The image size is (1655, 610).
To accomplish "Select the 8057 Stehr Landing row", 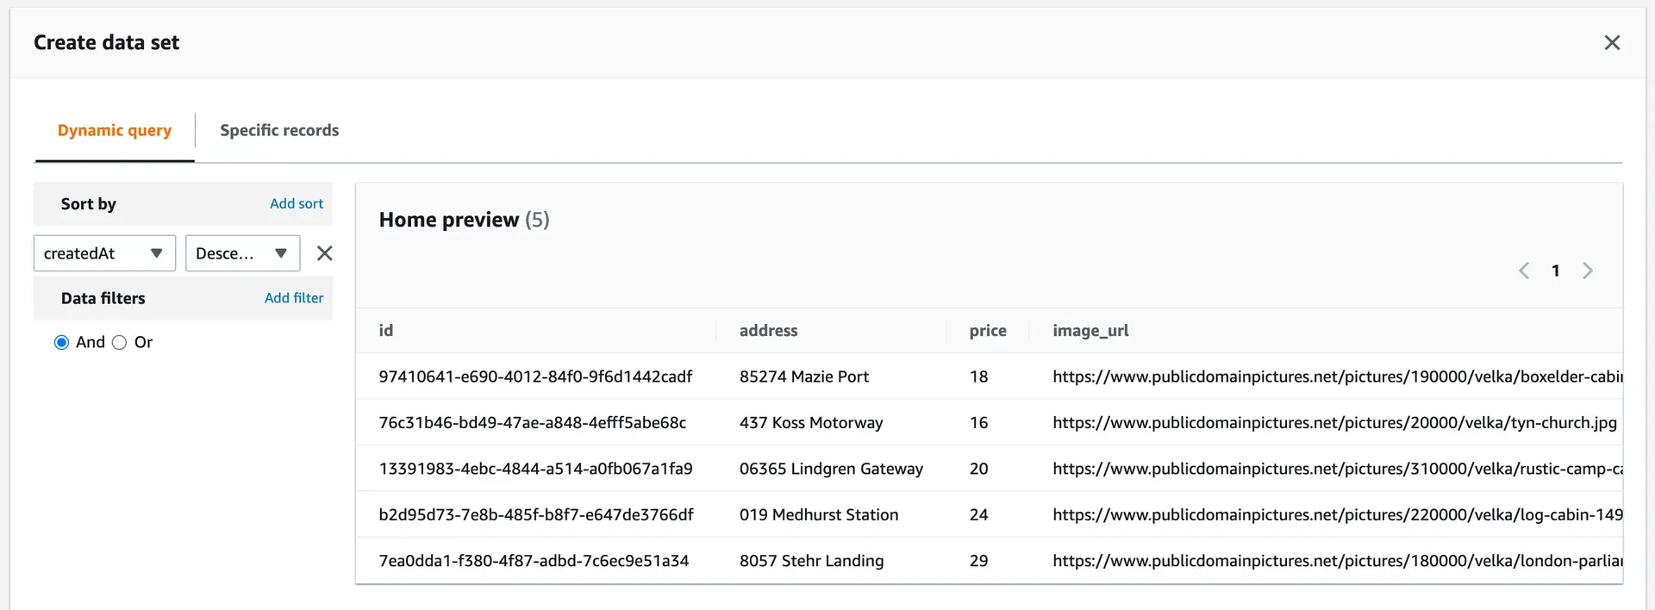I will pos(989,561).
